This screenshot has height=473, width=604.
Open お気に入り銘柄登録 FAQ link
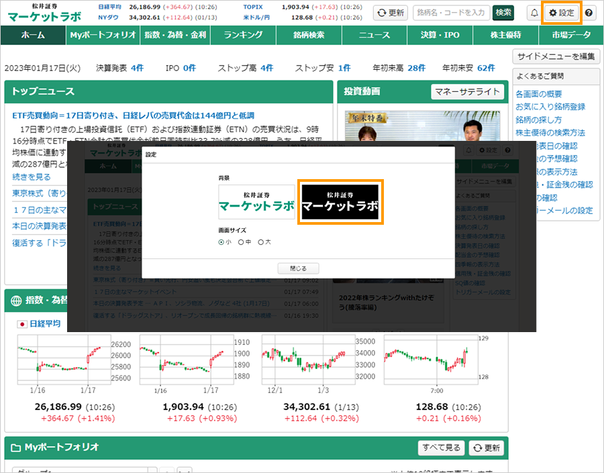550,107
